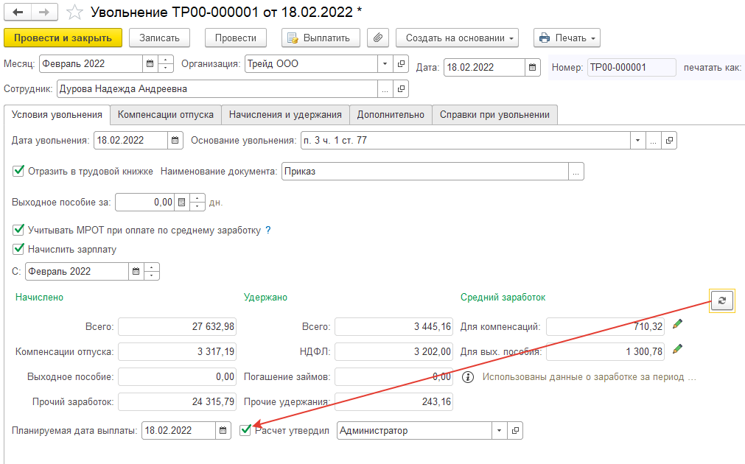Toggle Начислить зарплату checkbox
This screenshot has width=745, height=464.
[x=18, y=249]
